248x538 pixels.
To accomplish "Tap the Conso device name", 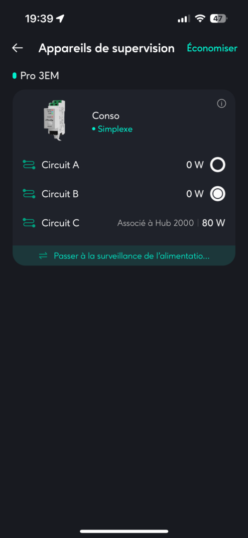I will [x=106, y=116].
